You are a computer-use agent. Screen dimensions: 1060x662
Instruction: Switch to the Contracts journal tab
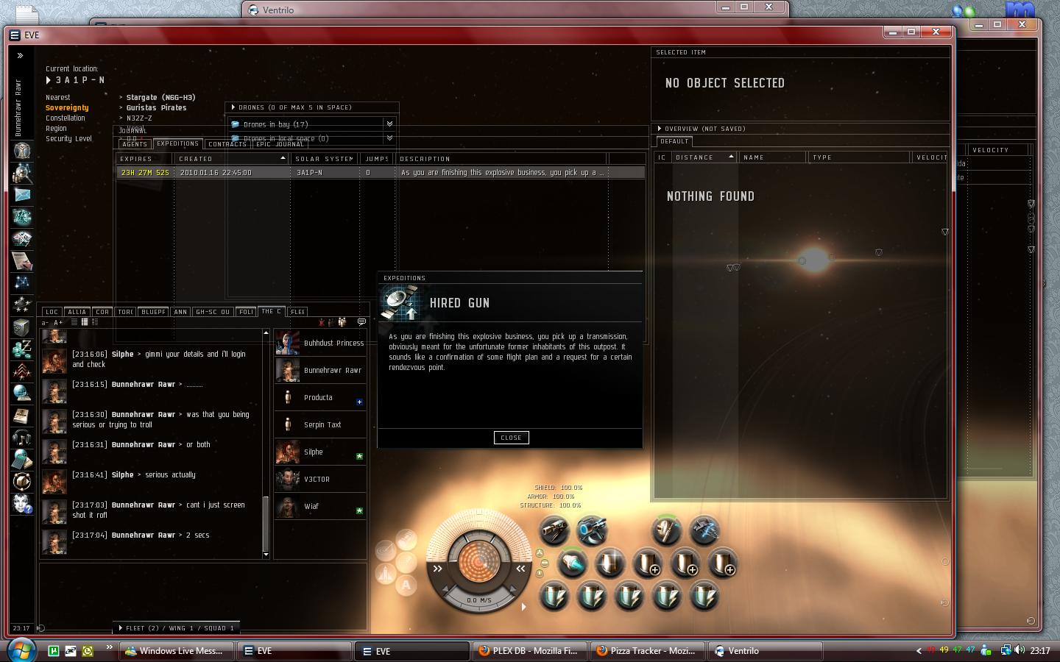point(227,144)
